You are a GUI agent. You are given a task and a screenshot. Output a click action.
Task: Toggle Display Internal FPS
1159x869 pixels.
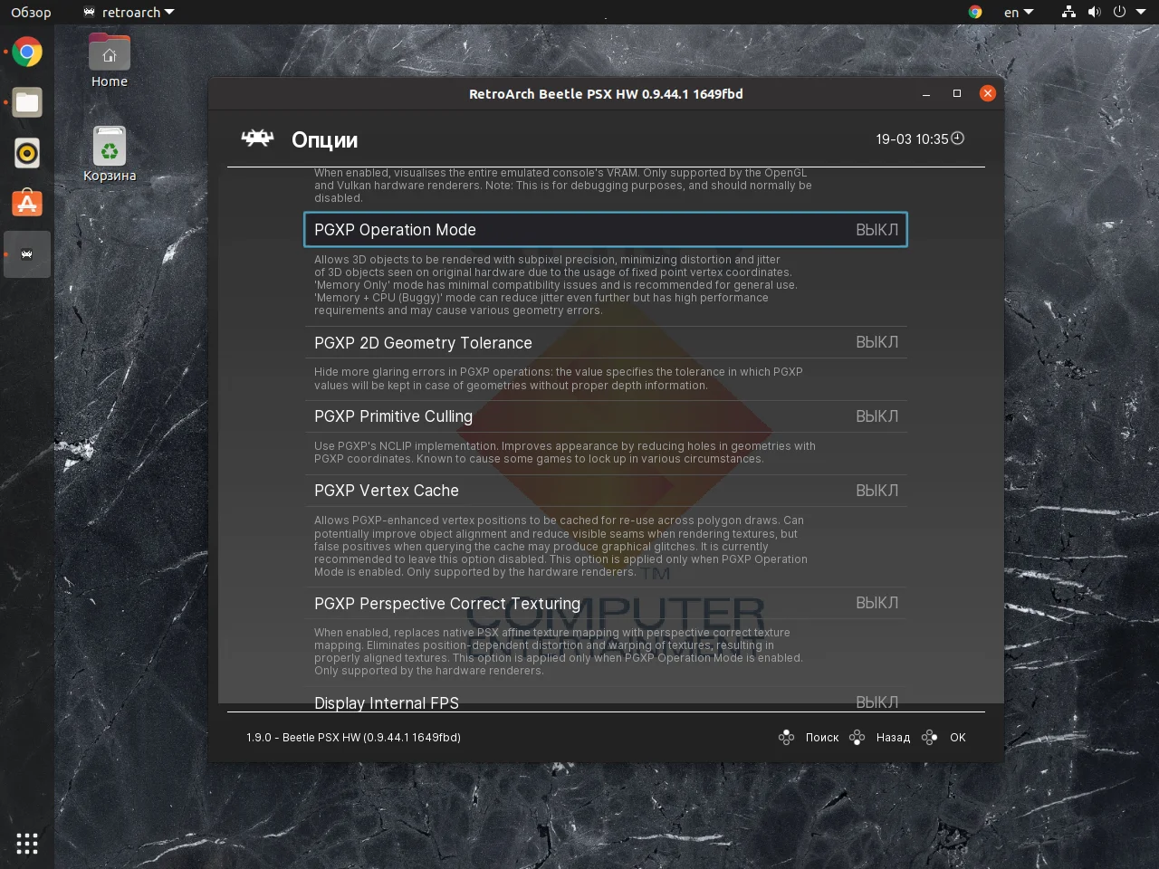pos(606,702)
